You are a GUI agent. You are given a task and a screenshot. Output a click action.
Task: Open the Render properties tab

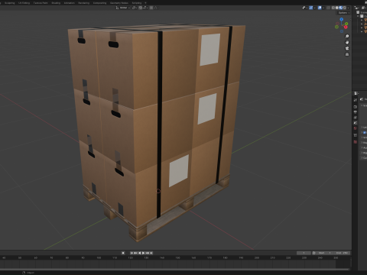(x=356, y=107)
